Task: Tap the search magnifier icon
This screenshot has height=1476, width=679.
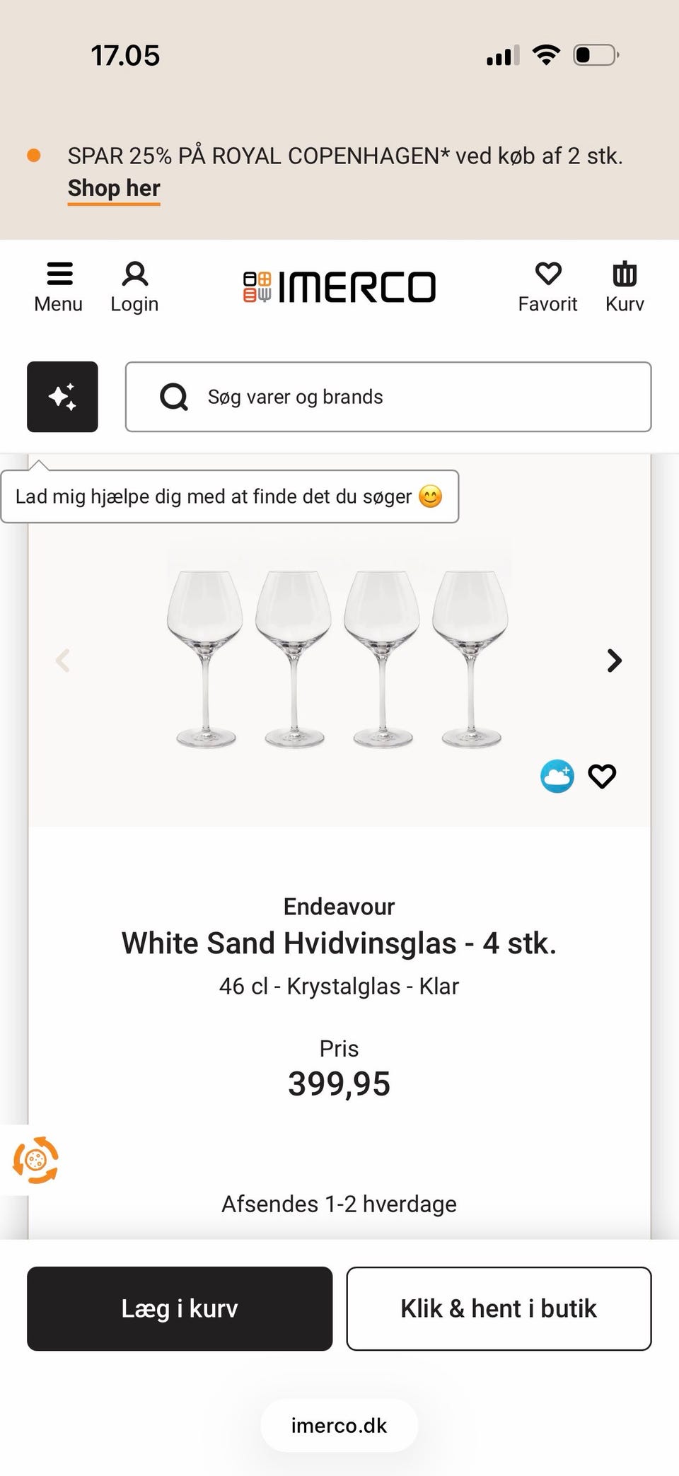Action: 174,397
